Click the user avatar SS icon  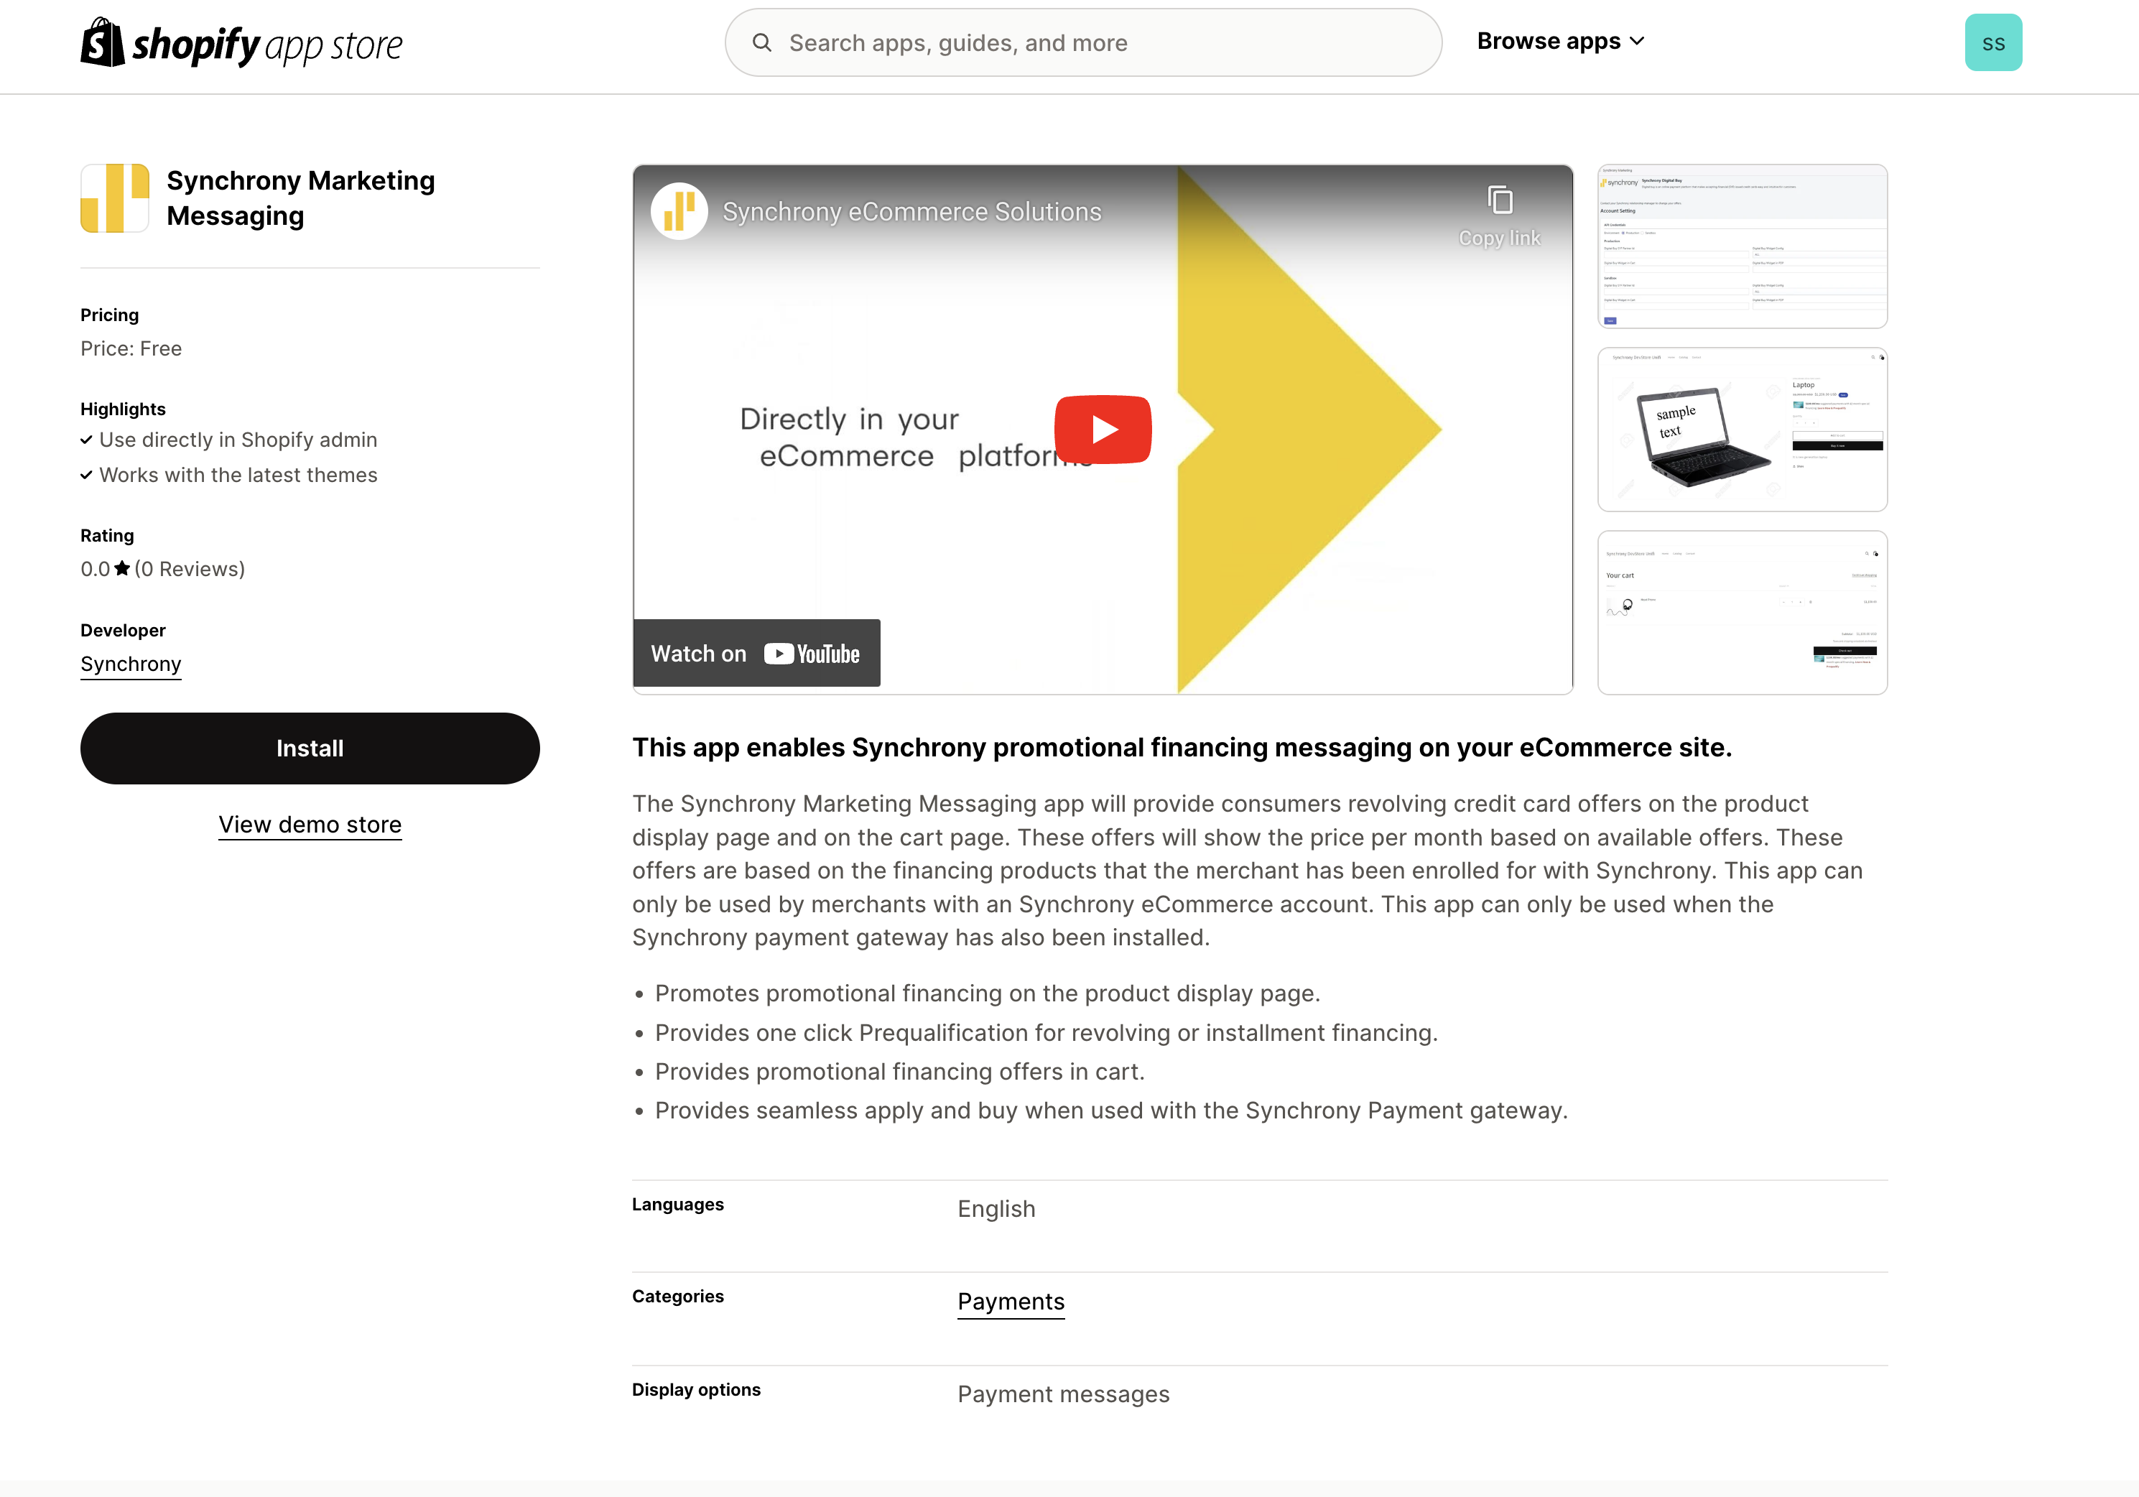pyautogui.click(x=1996, y=42)
